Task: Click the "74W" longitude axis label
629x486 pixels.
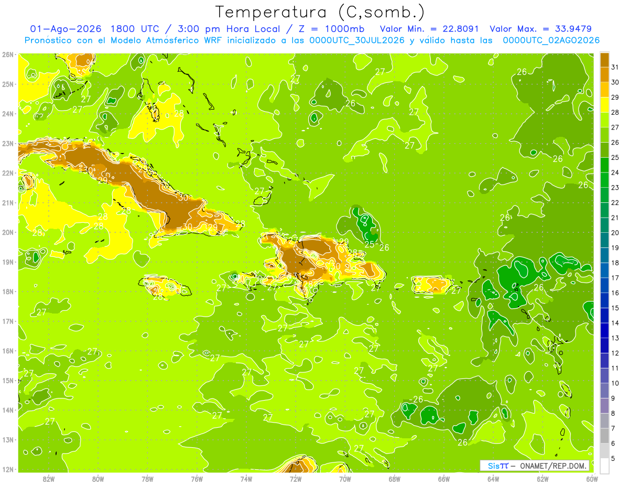Action: pos(246,478)
